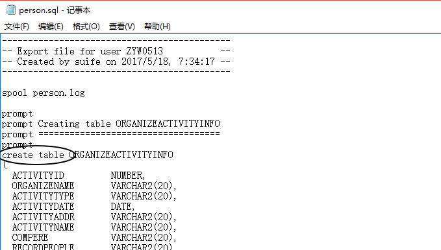The image size is (441, 250).
Task: Click the prompt line of equals signs
Action: 111,134
